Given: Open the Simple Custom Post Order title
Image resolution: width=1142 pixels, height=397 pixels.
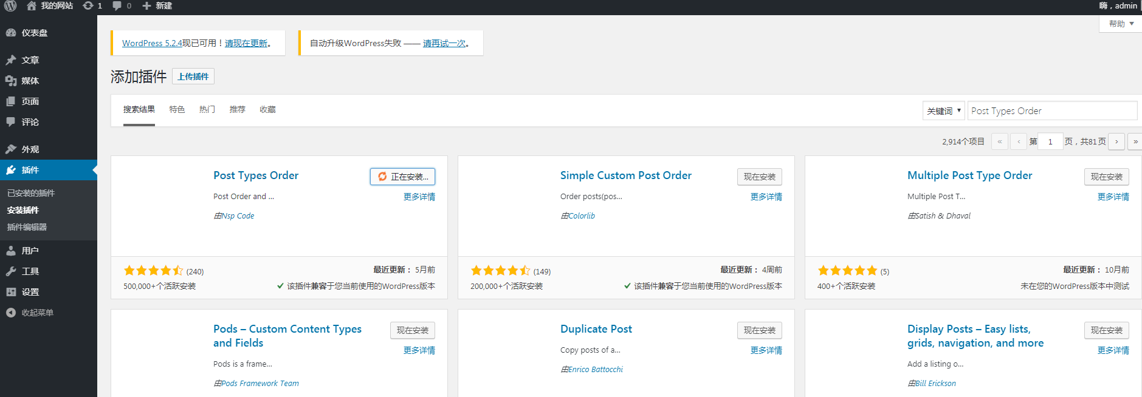Looking at the screenshot, I should 626,175.
